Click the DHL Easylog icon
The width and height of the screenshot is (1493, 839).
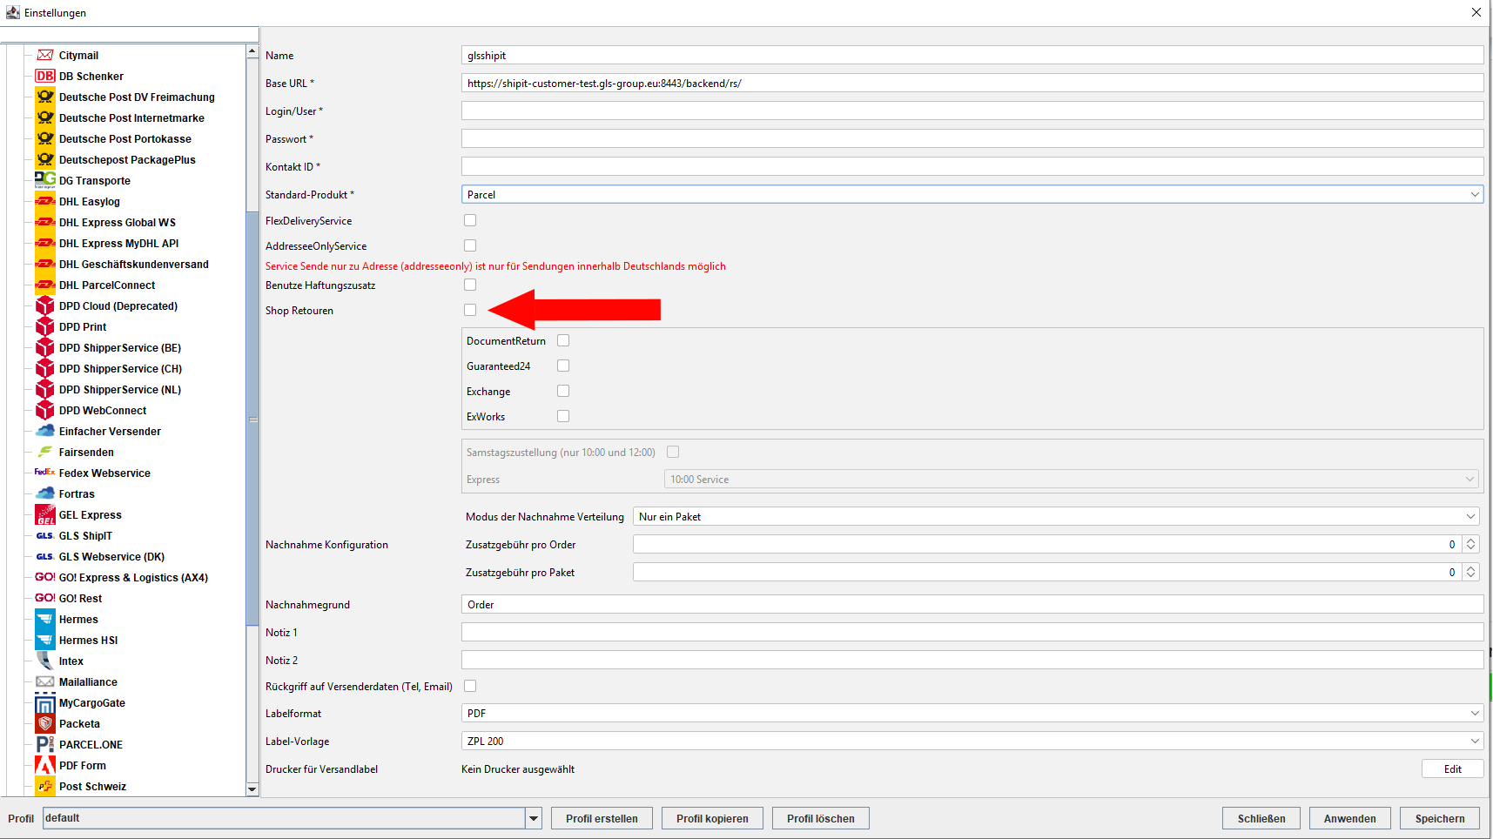(x=45, y=201)
